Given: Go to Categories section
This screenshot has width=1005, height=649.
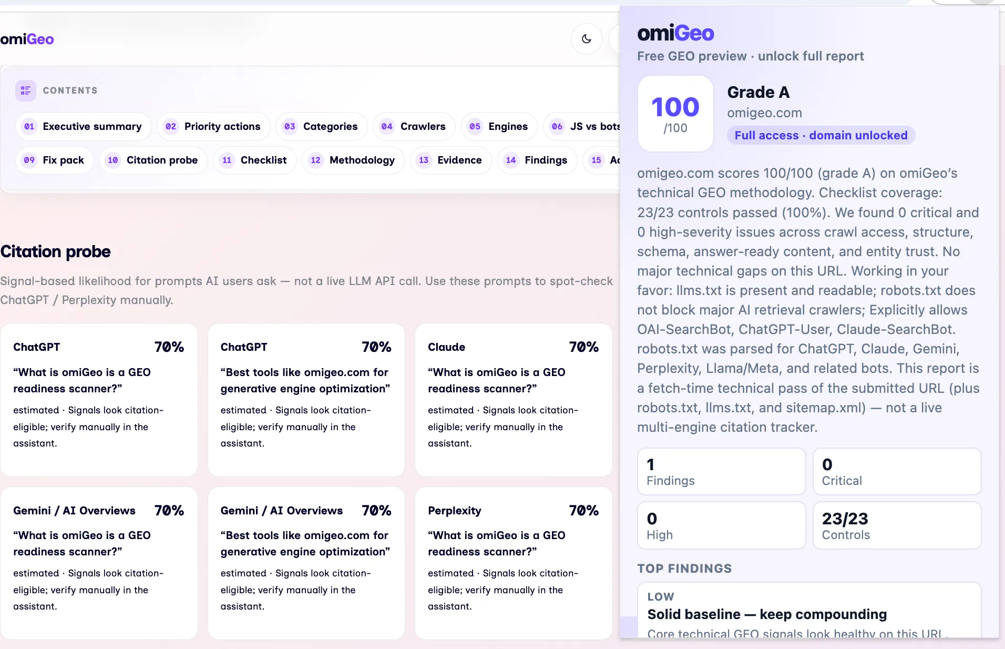Looking at the screenshot, I should point(322,127).
